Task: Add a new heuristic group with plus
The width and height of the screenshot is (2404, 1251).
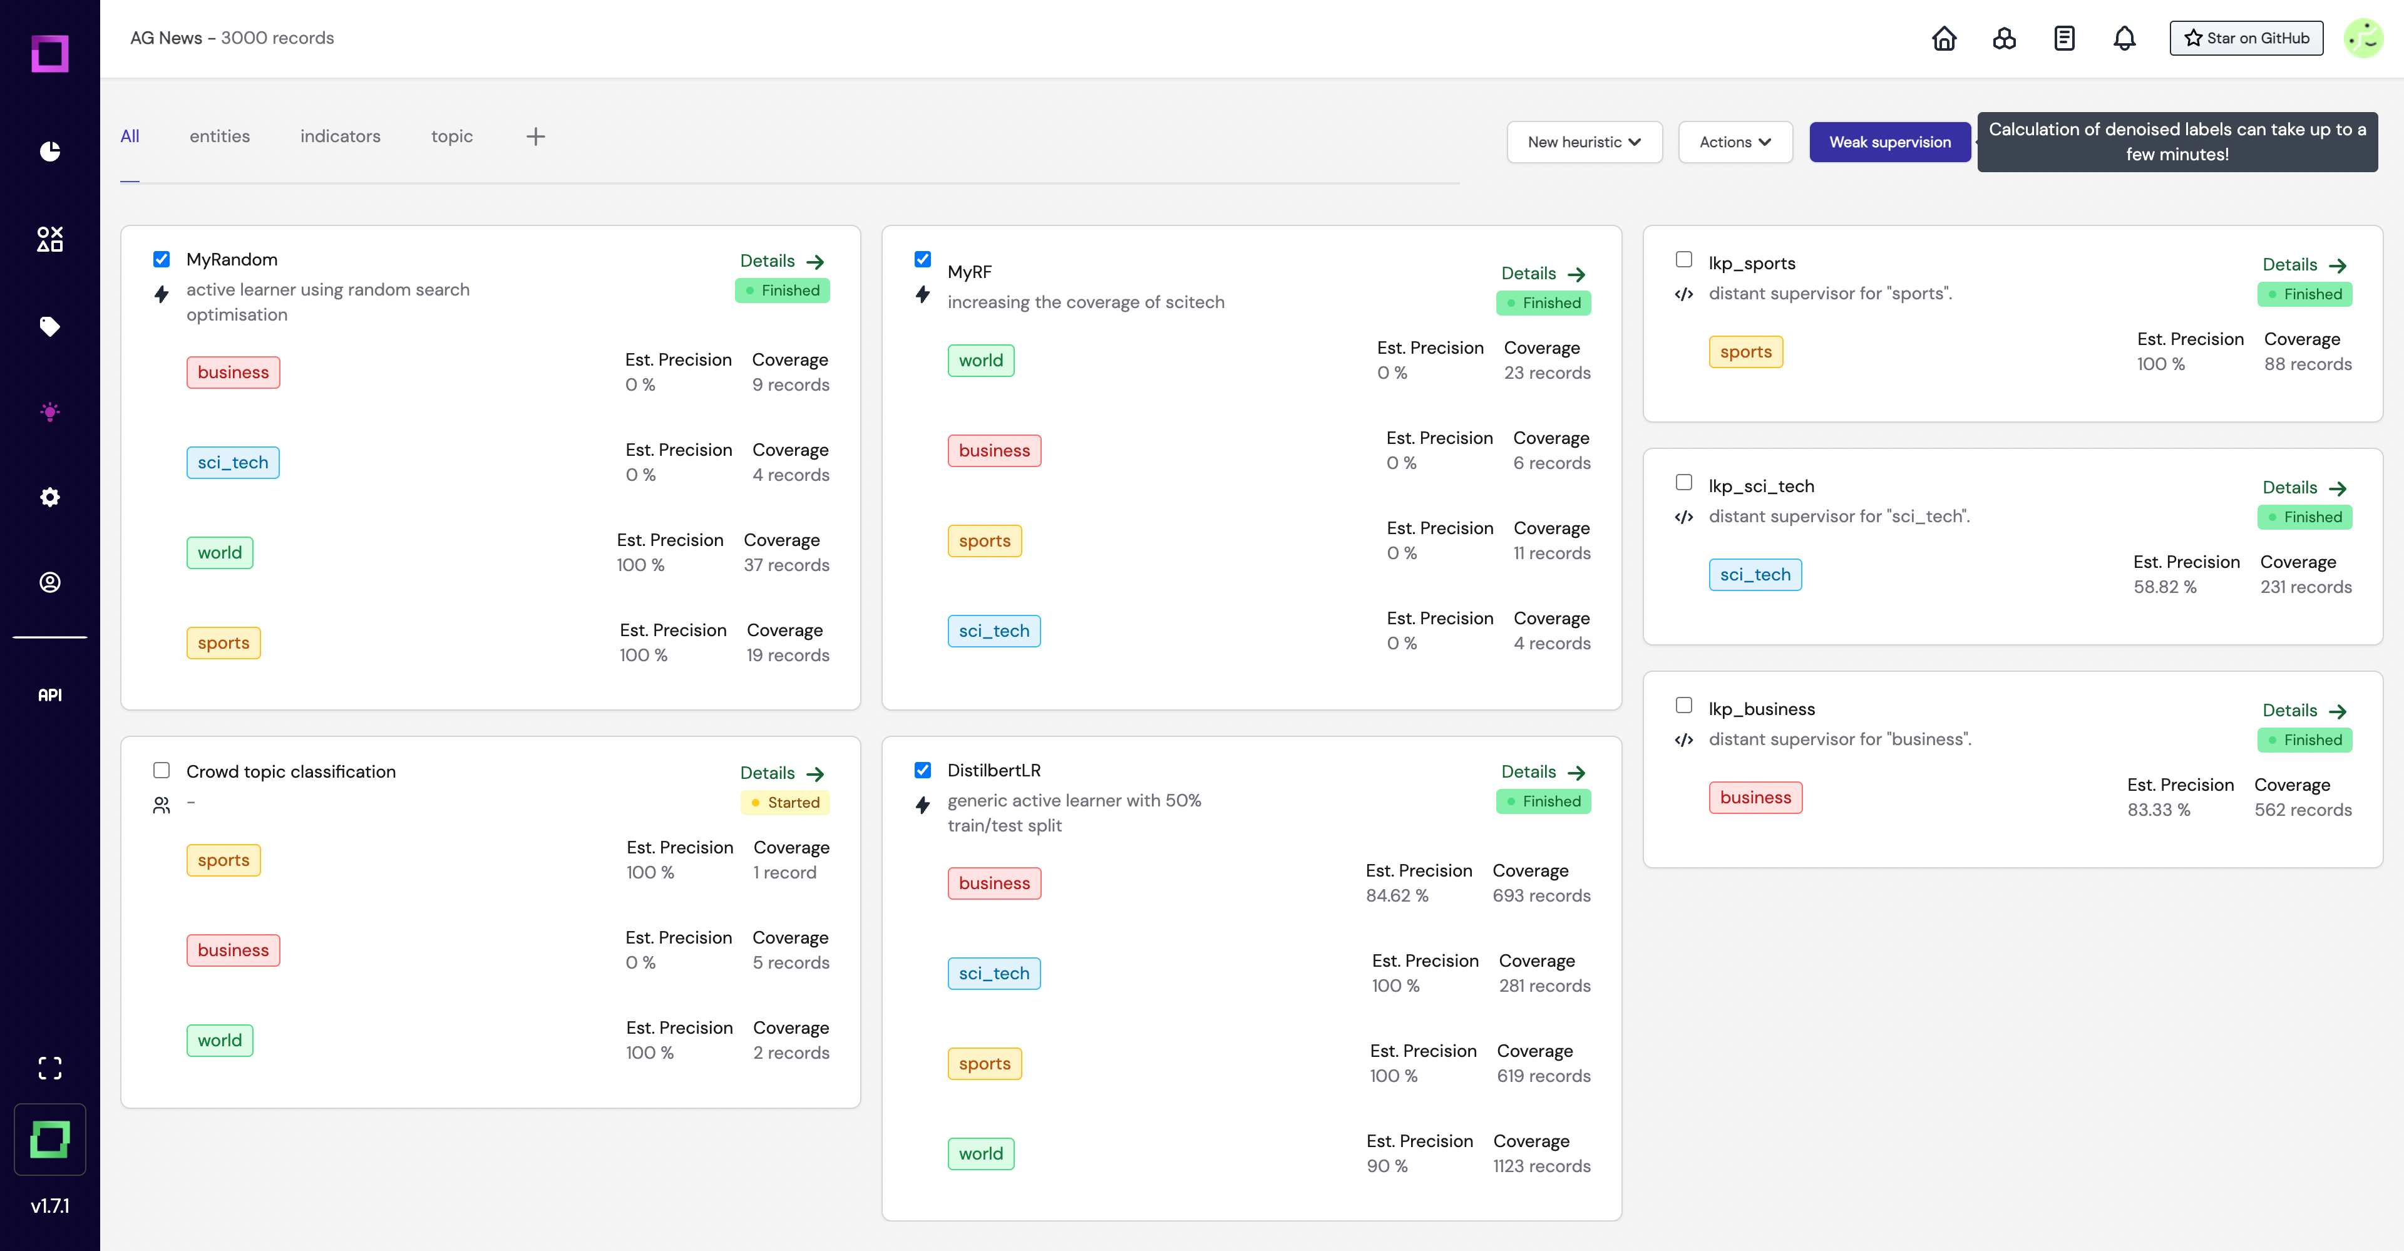Action: pos(535,136)
